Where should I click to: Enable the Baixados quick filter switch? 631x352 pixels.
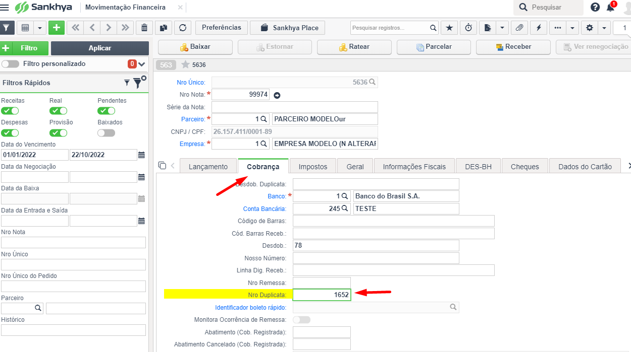tap(106, 133)
